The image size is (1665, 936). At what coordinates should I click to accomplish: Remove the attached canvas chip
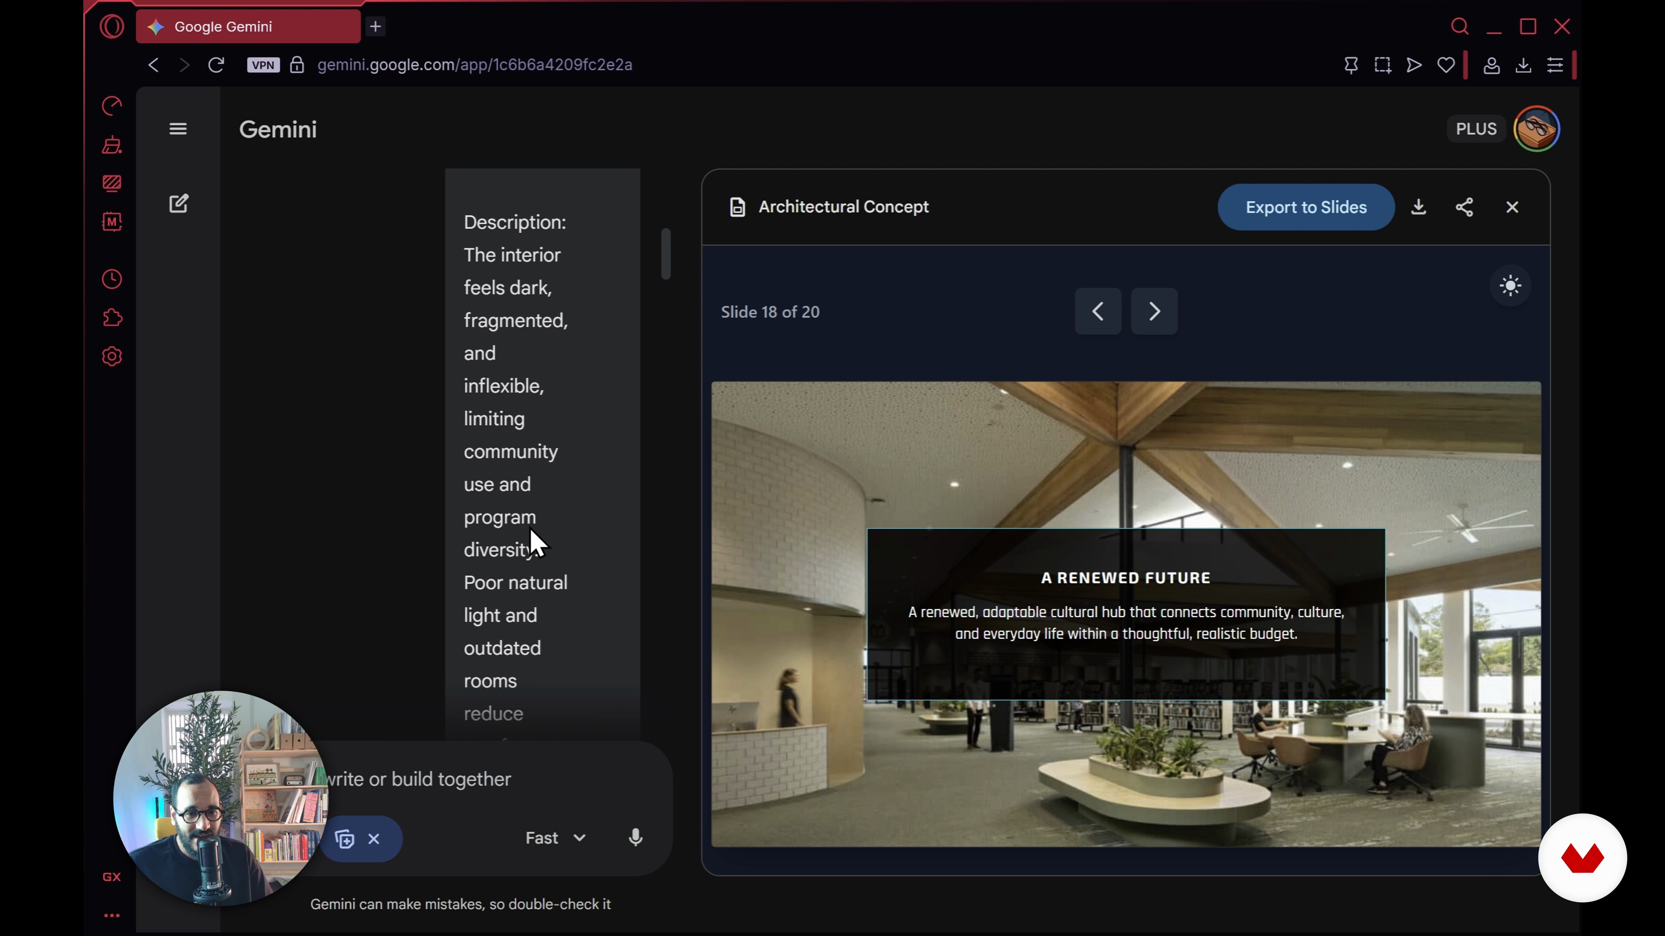[374, 839]
